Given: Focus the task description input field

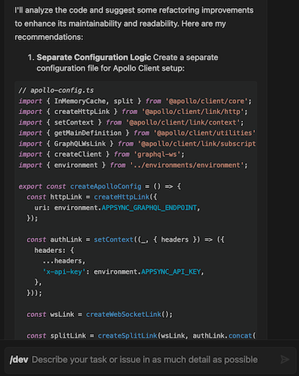Looking at the screenshot, I should point(150,360).
